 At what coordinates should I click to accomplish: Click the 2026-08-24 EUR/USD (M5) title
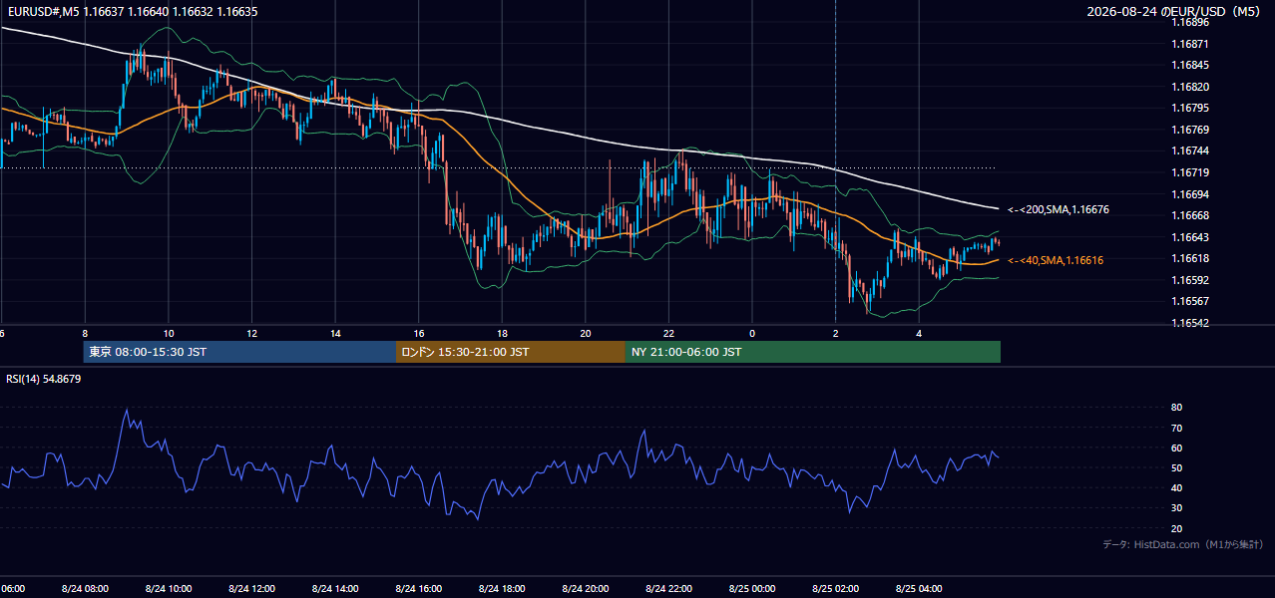pos(1174,12)
